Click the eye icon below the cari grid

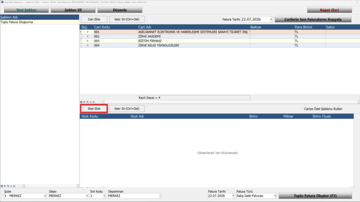pos(84,102)
